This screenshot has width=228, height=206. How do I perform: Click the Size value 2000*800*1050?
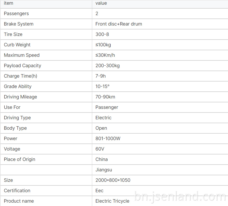click(x=113, y=180)
